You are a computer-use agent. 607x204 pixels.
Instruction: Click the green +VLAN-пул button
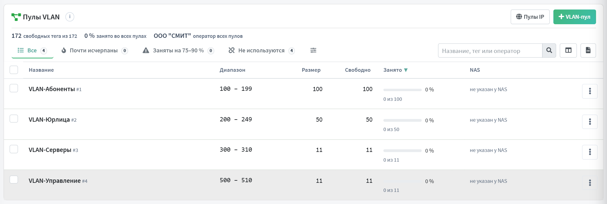(x=575, y=17)
